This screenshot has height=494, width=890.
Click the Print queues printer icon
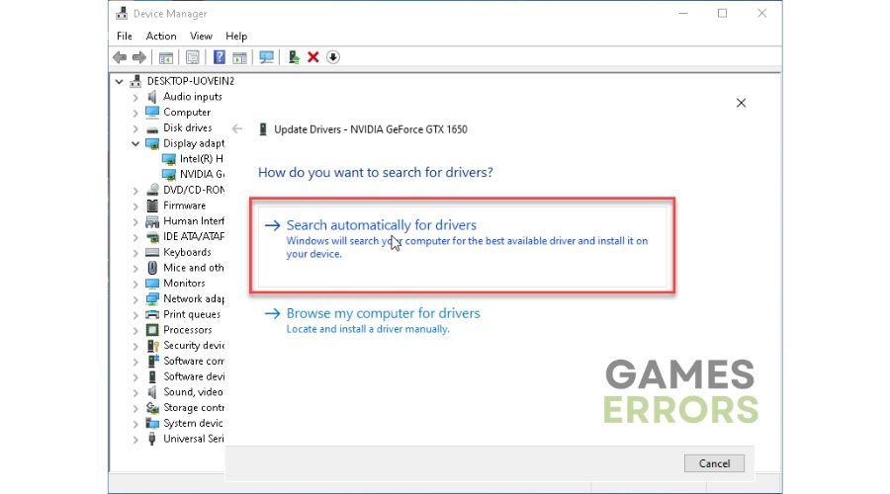[x=152, y=314]
